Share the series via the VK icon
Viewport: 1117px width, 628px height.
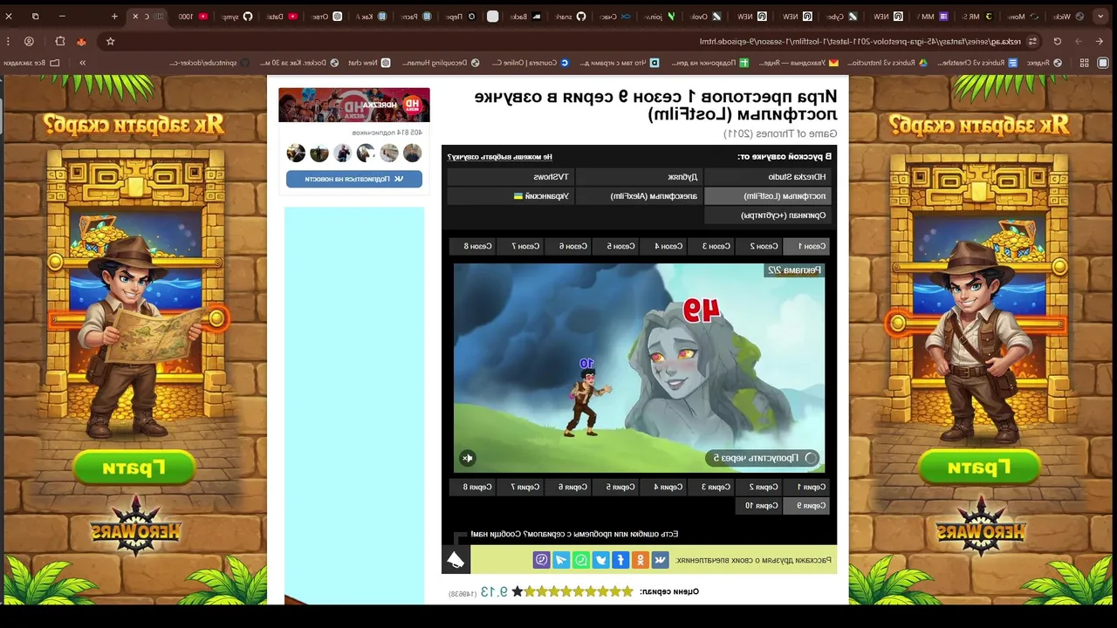tap(660, 560)
